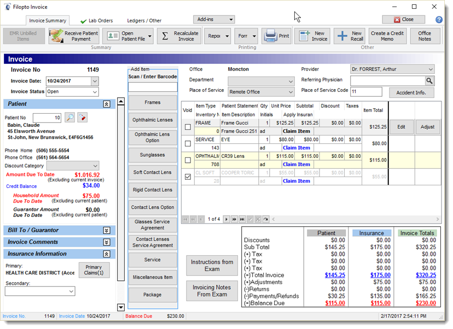The image size is (453, 329).
Task: Uncheck void on CL SOFT COOPER TORIC
Action: pos(188,177)
